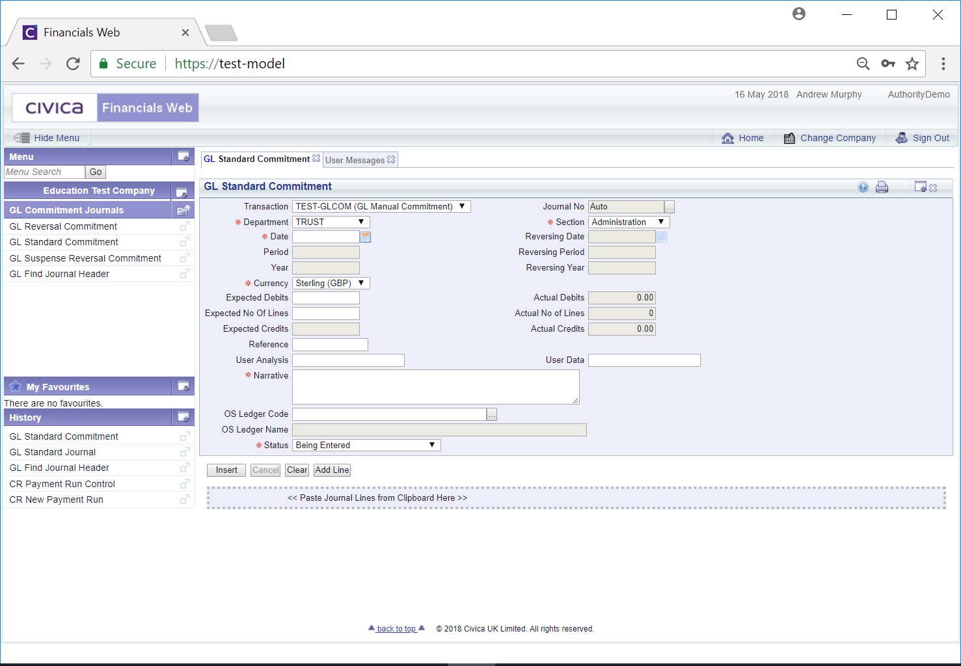Click the Reference input field
The height and width of the screenshot is (666, 961).
pos(330,345)
